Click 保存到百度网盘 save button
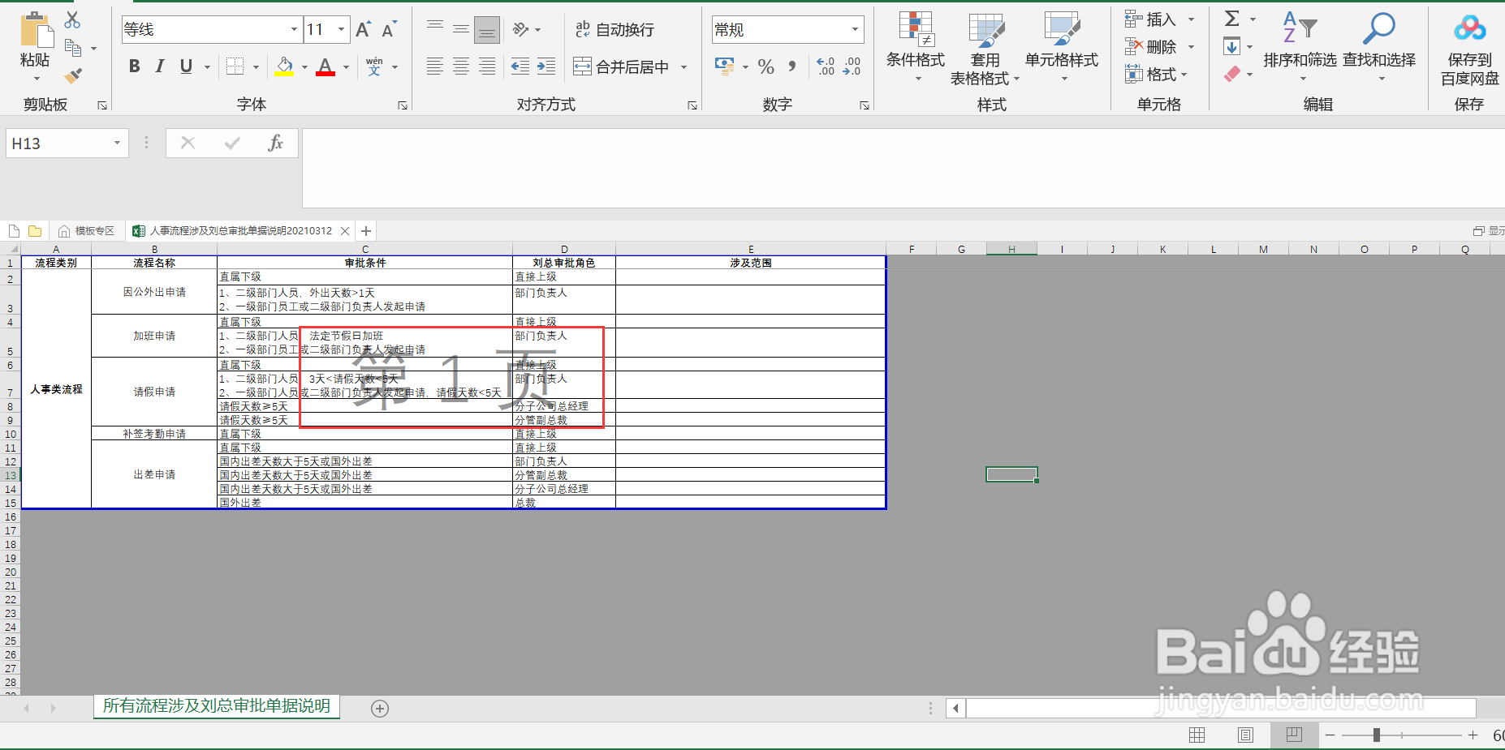This screenshot has width=1505, height=750. pos(1469,50)
